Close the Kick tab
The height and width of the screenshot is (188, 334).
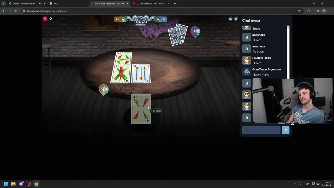click(x=86, y=4)
